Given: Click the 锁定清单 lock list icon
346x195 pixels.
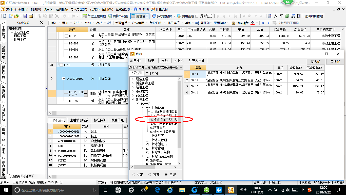Looking at the screenshot, I should click(x=233, y=23).
